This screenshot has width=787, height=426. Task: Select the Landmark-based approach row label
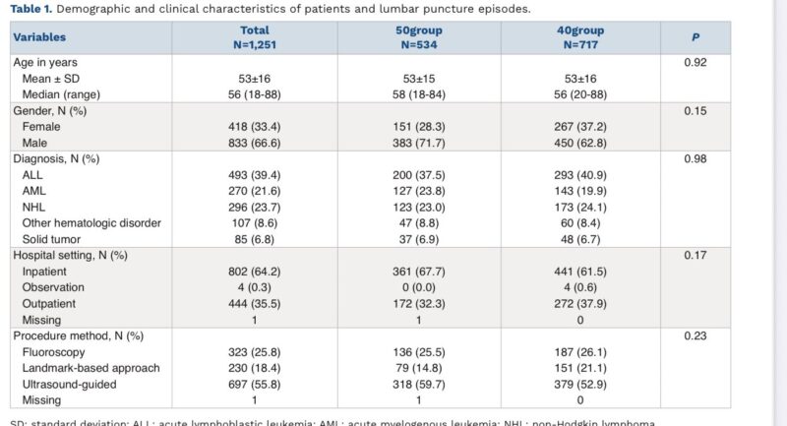91,368
